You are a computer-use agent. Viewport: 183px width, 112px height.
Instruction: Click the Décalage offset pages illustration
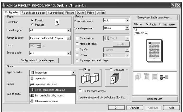(x=115, y=78)
